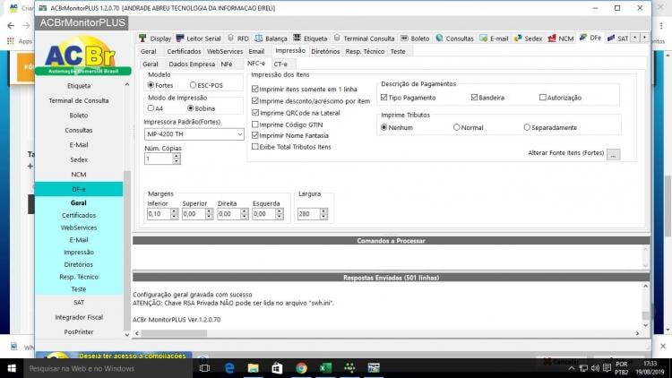Launch Microsoft Edge from taskbar
The width and height of the screenshot is (672, 378).
click(229, 368)
